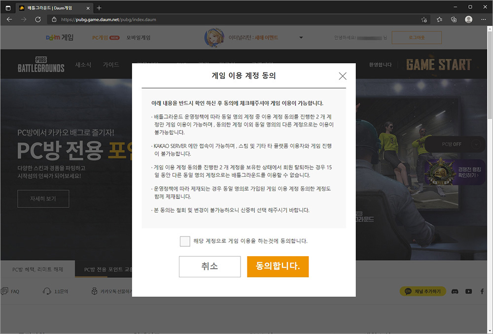Click the 자세히 보기 button
The image size is (493, 334).
click(43, 199)
